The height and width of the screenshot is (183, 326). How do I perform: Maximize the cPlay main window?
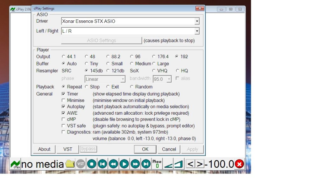pos(230,9)
